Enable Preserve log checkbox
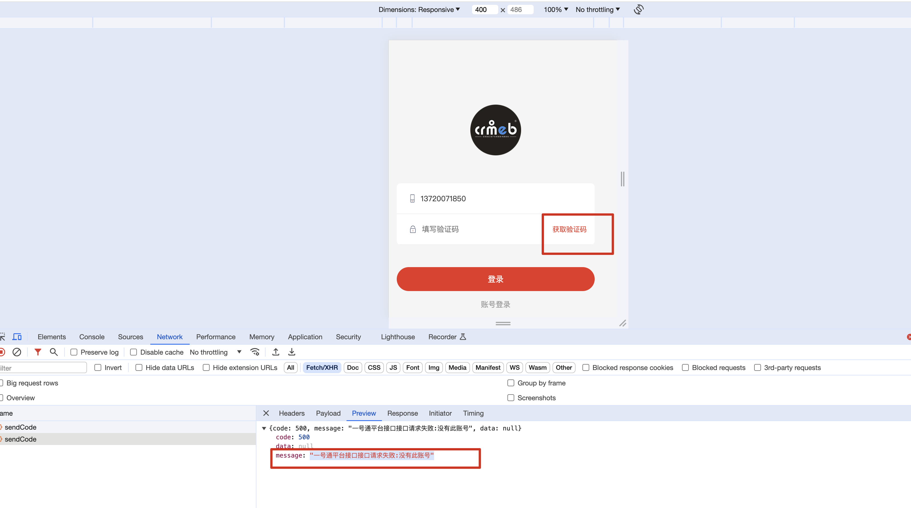Screen dimensions: 911x508 tap(74, 352)
